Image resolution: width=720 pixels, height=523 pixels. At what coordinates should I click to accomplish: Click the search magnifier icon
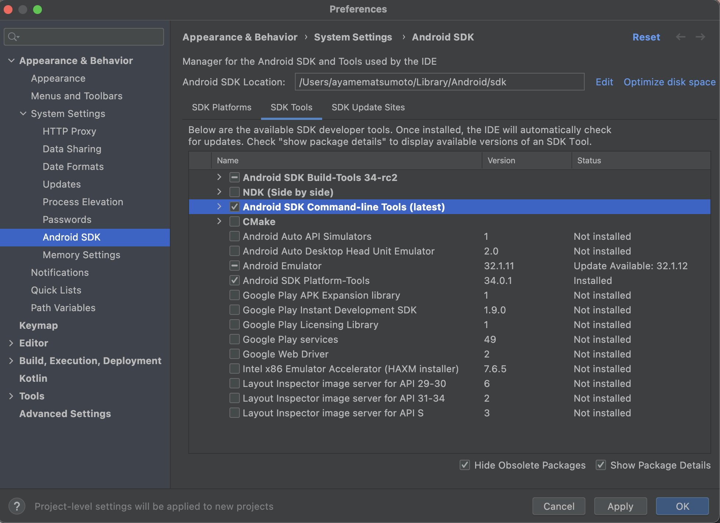click(13, 37)
